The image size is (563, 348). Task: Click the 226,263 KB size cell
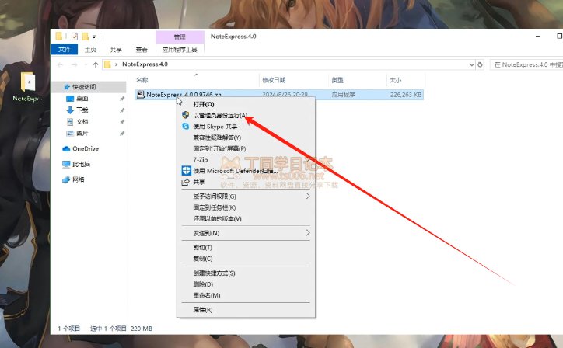(406, 95)
